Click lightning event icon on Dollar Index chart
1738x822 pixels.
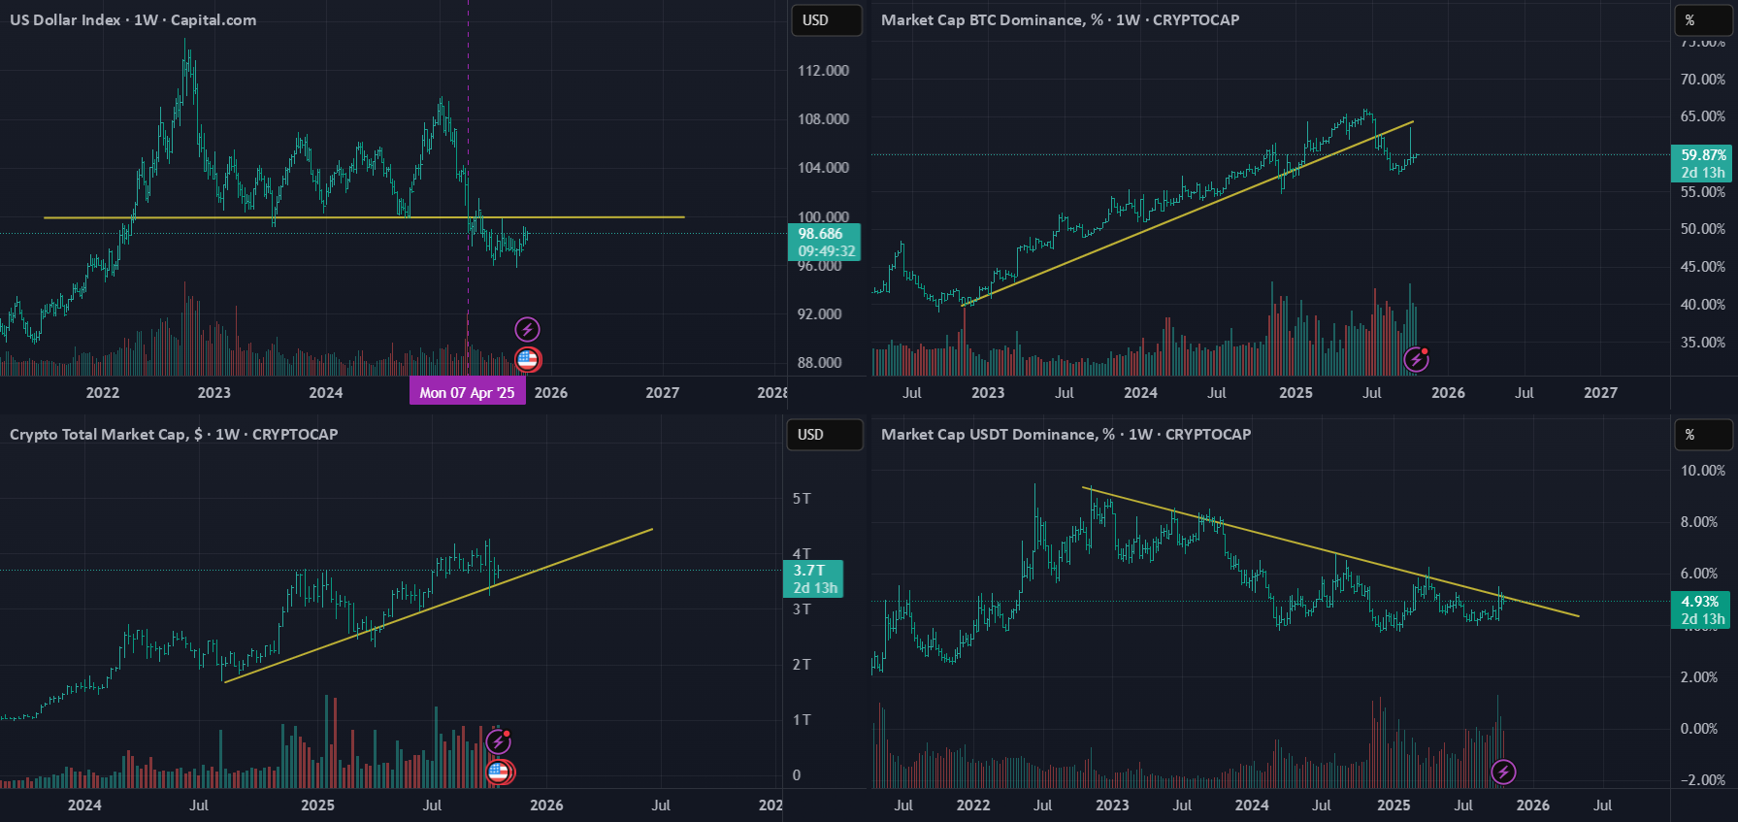[x=527, y=329]
